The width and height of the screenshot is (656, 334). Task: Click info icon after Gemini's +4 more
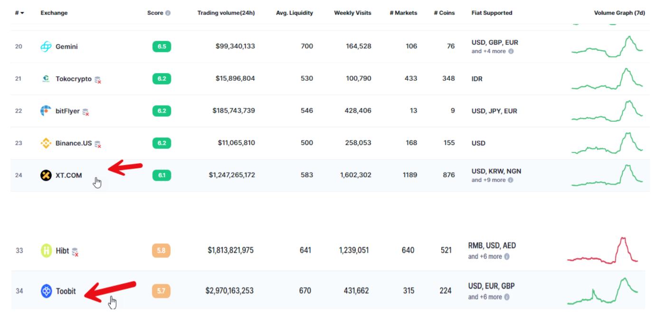coord(511,51)
